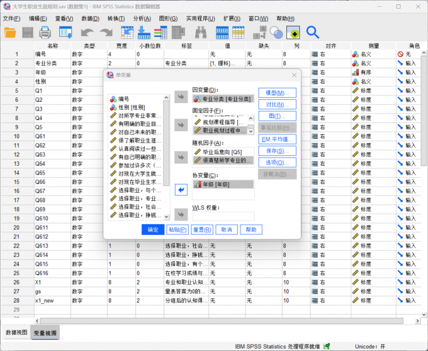
Task: Click the Print toolbar icon
Action: point(45,32)
